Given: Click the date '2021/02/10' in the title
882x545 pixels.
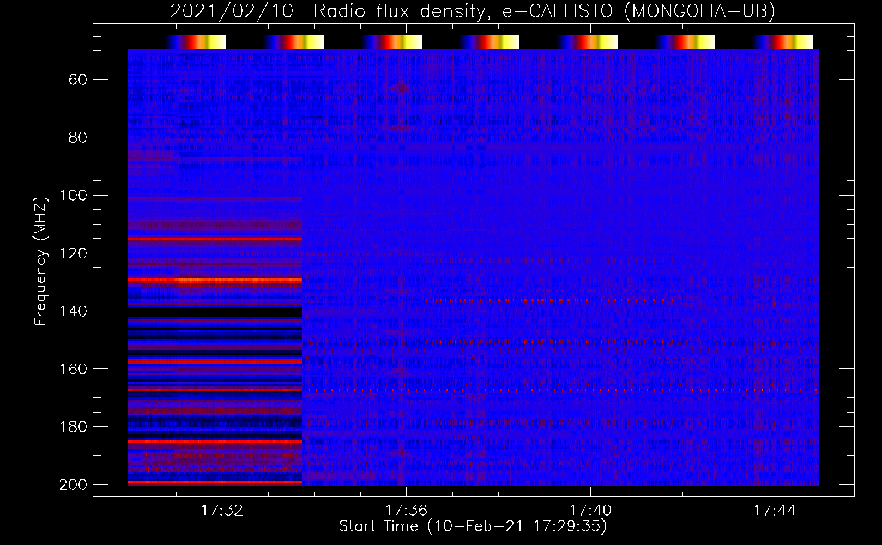Looking at the screenshot, I should [x=232, y=11].
